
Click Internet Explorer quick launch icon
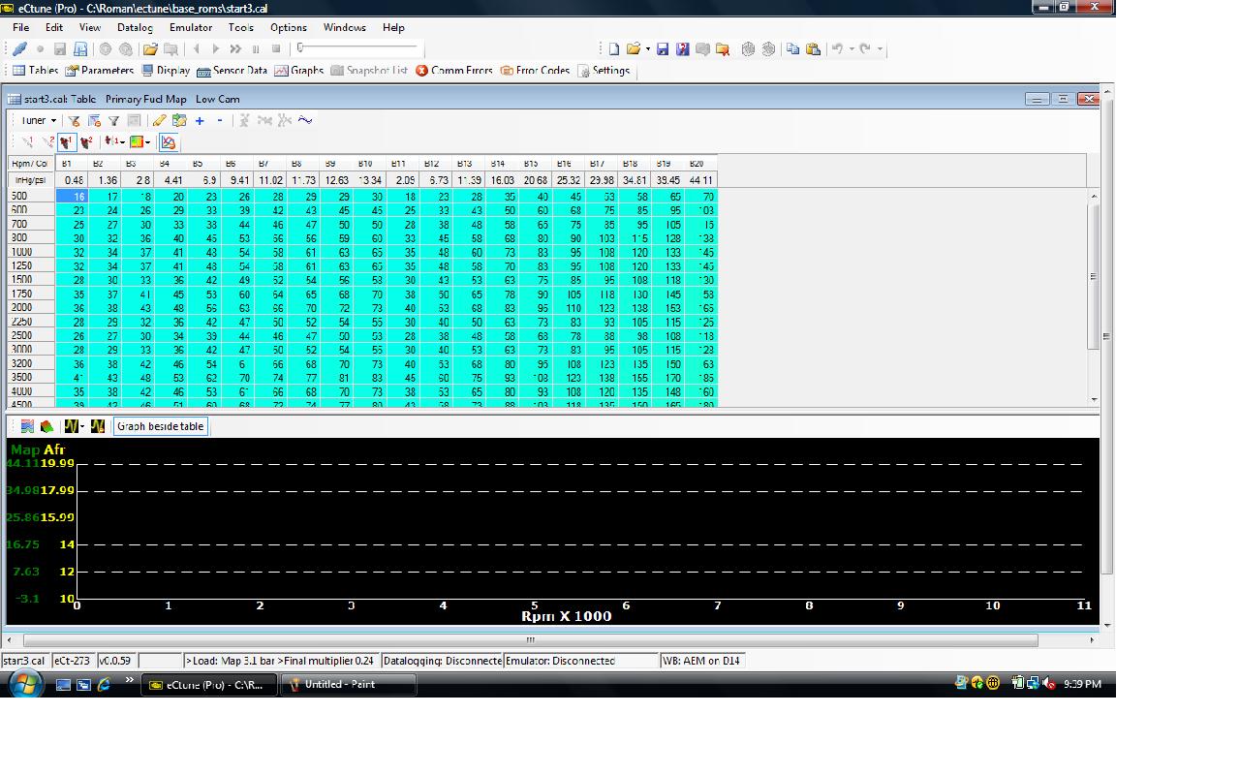104,684
